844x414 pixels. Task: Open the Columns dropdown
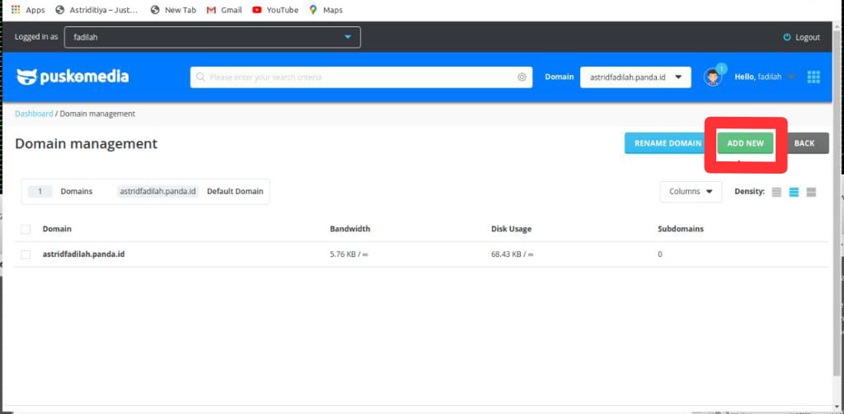pyautogui.click(x=690, y=192)
